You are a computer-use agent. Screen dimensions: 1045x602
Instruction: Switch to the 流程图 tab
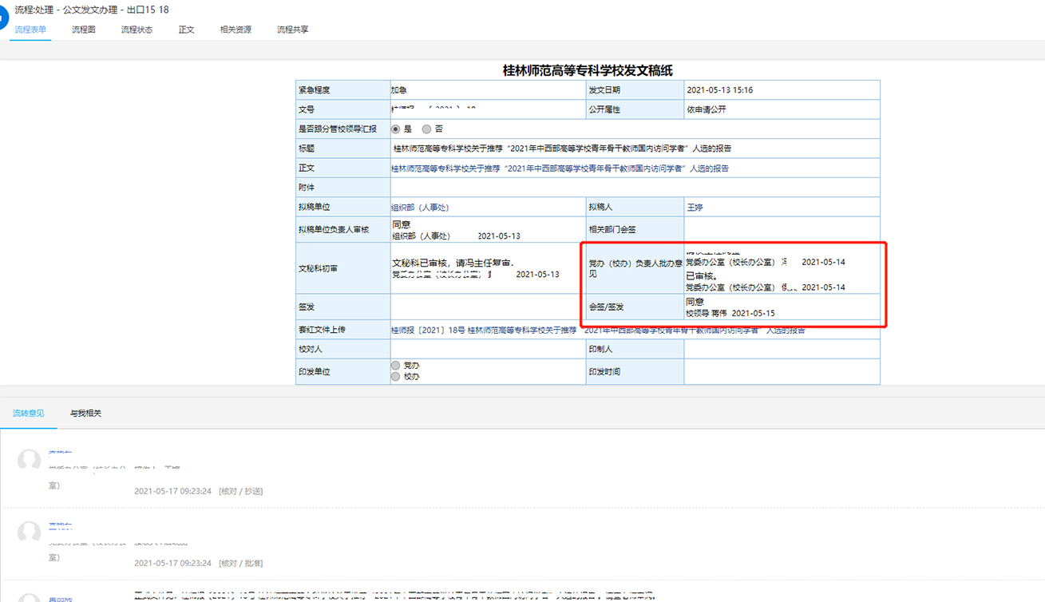click(83, 30)
